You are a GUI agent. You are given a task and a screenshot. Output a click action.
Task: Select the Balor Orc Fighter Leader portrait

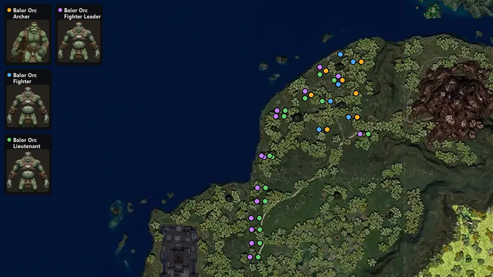click(79, 41)
